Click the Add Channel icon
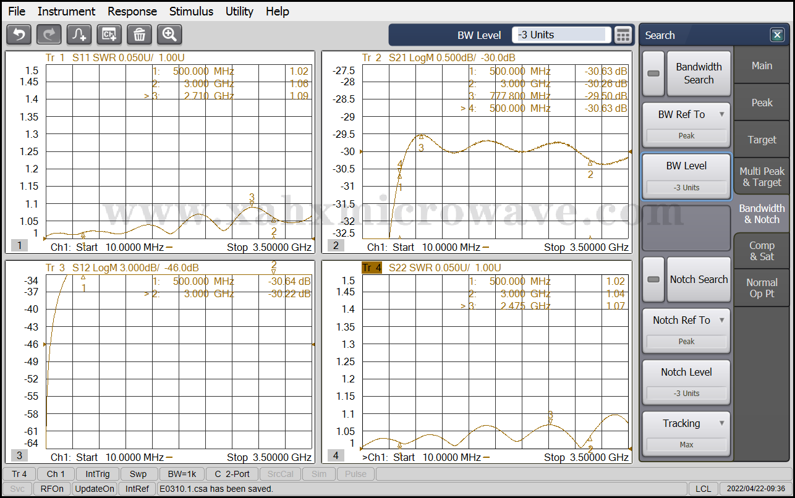The width and height of the screenshot is (795, 498). click(109, 35)
